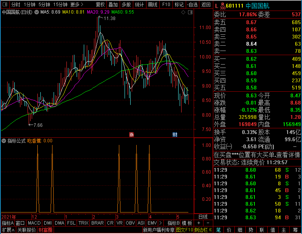Click the 返回 back button
Image resolution: width=302 pixels, height=234 pixels.
206,5
